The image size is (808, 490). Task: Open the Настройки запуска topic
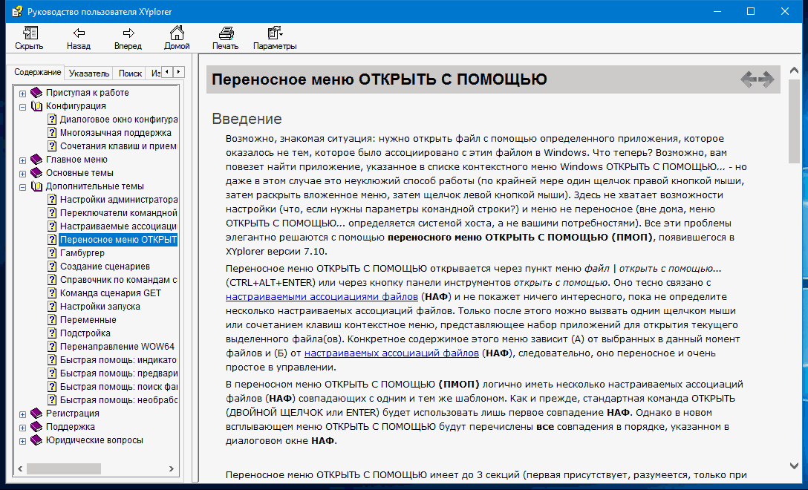point(100,307)
